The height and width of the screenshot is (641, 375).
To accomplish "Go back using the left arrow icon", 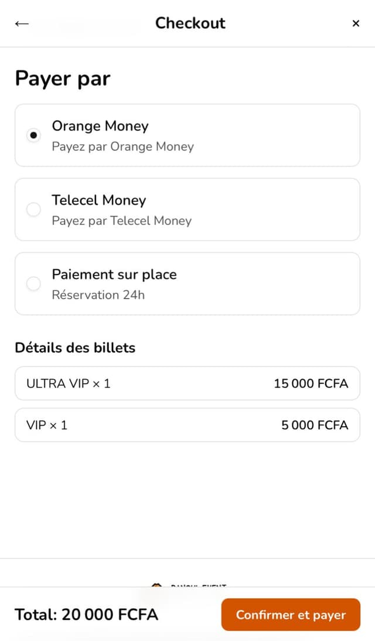I will pos(22,23).
